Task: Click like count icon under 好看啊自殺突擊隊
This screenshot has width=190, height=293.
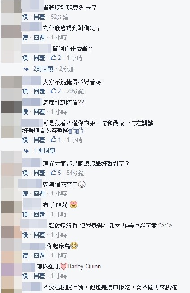Action: tap(53, 140)
